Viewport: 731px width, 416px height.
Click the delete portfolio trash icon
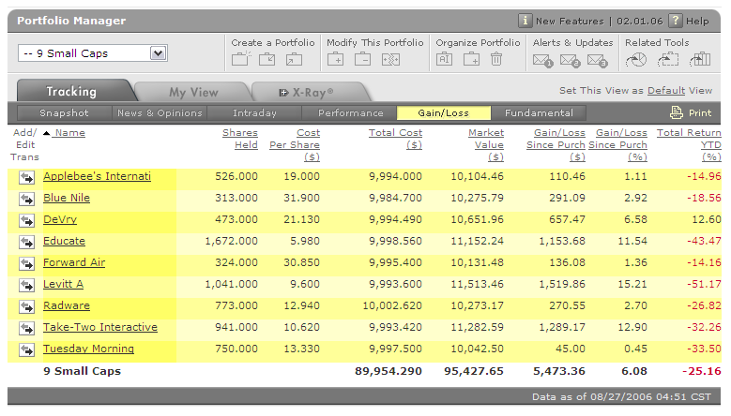pyautogui.click(x=496, y=60)
